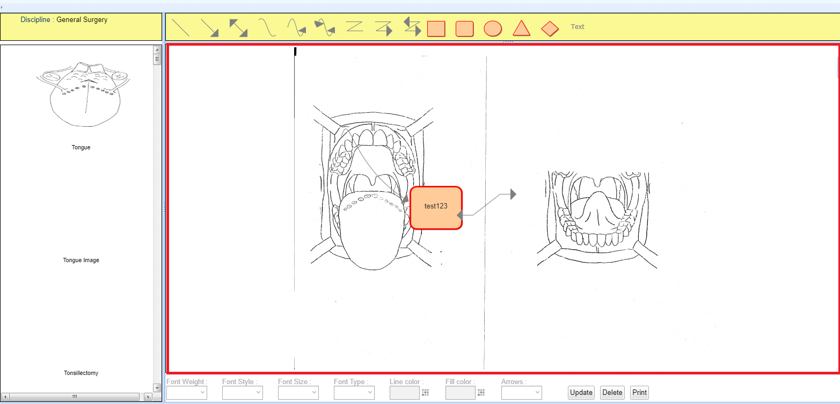This screenshot has height=404, width=840.
Task: Choose the double-arrow zigzag connector tool
Action: click(x=412, y=27)
